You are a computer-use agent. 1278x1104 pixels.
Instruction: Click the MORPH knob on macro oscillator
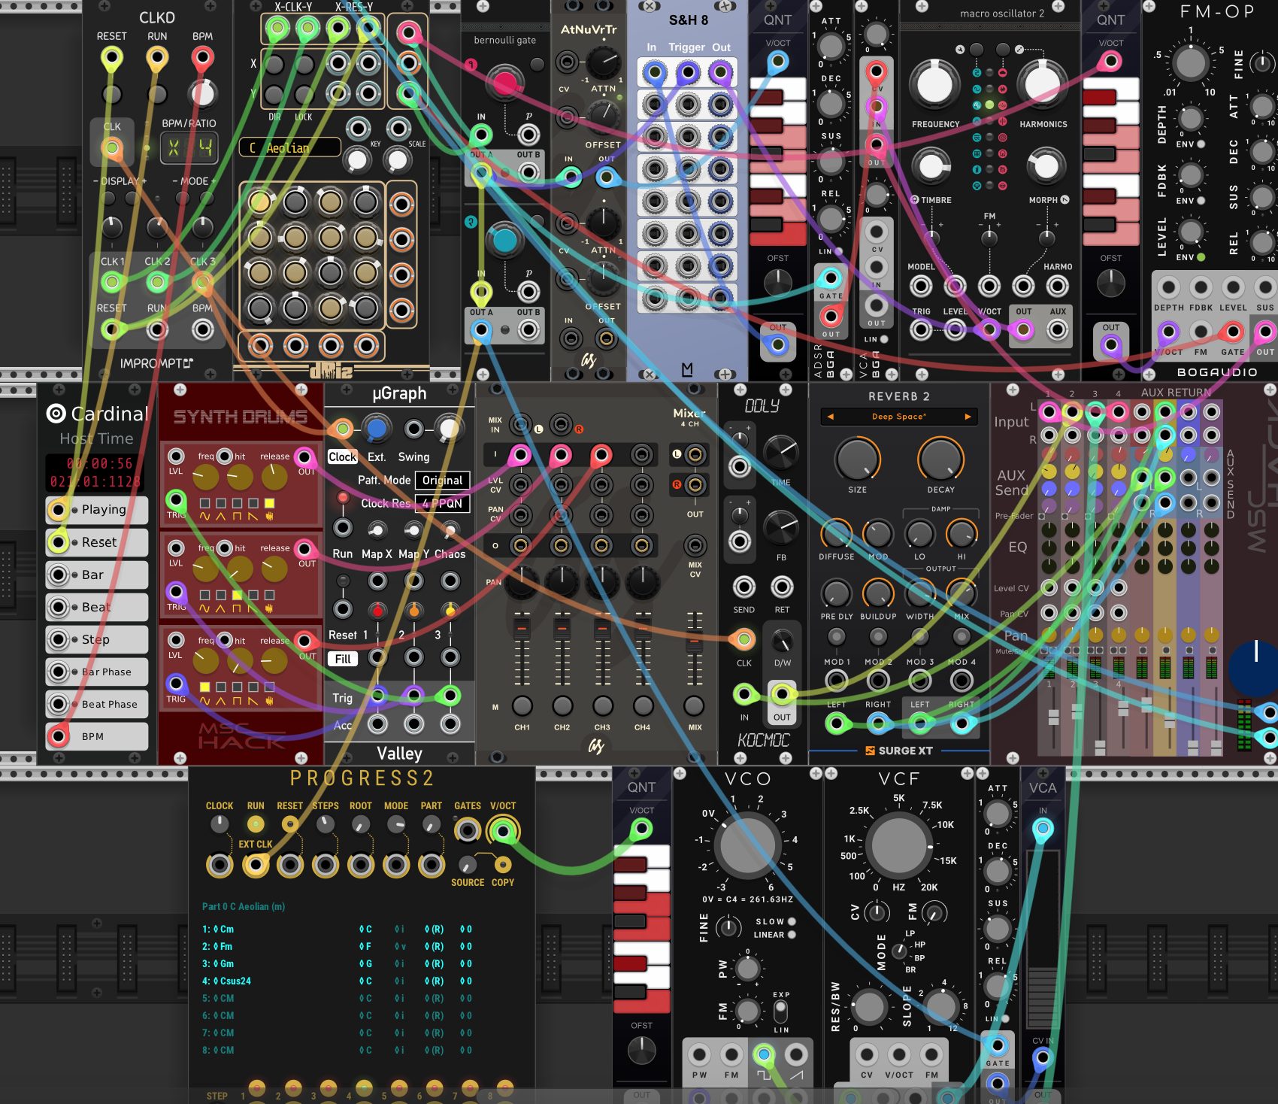tap(1046, 166)
